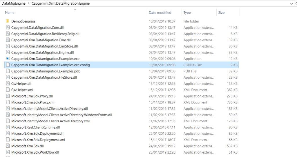Viewport: 297px width, 157px height.
Task: Select Microsoft.Xrm.Sdk.Workflow.dll file name
Action: coord(35,152)
